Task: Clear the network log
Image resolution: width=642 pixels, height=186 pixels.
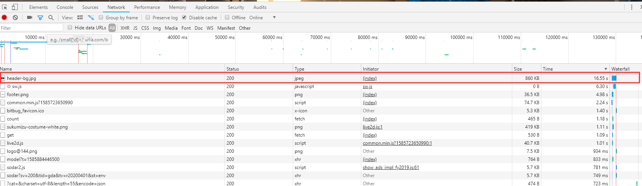Action: pos(15,17)
